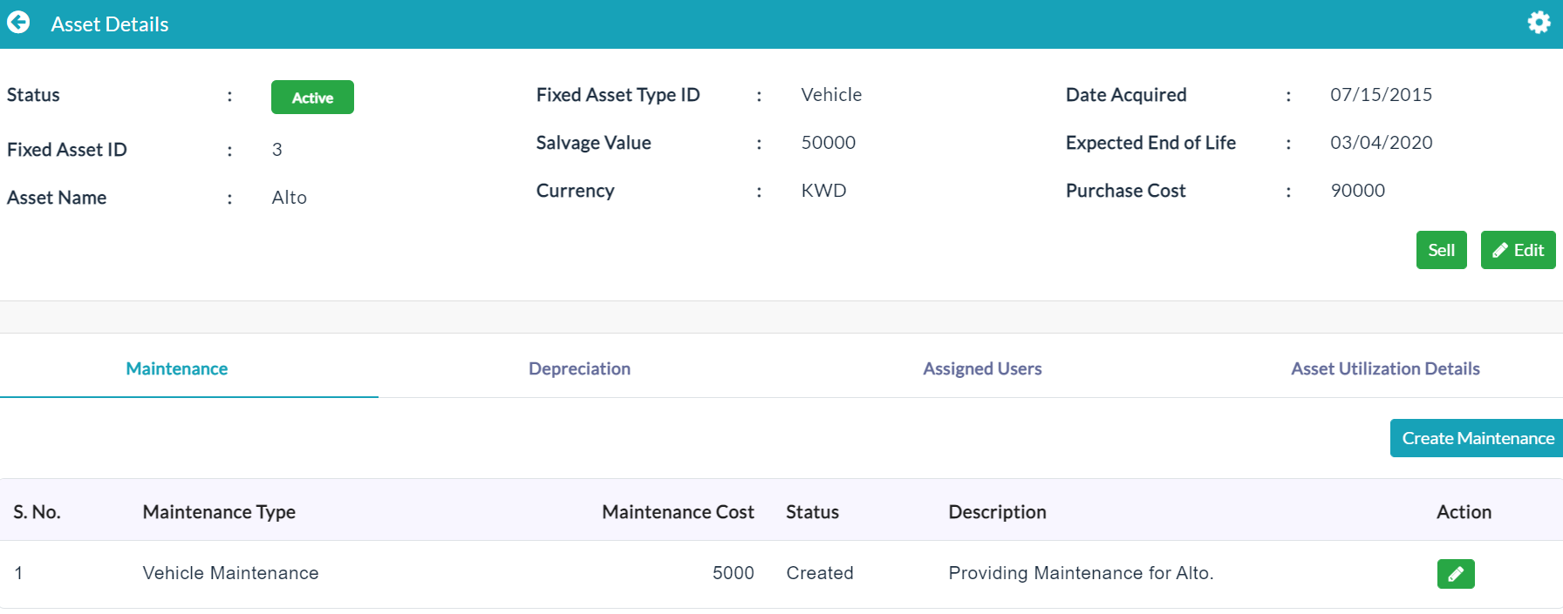Viewport: 1563px width, 614px height.
Task: Click the Vehicle asset type value
Action: coord(831,95)
